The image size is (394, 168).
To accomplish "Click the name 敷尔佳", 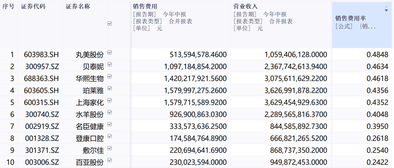I will pos(93,150).
